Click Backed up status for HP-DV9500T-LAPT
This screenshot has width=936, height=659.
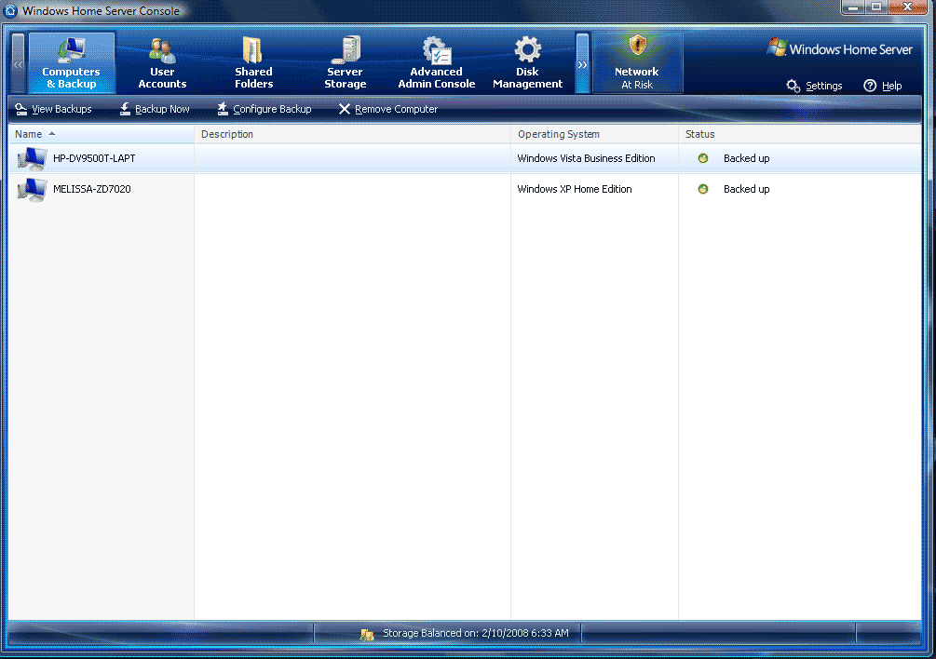click(746, 158)
